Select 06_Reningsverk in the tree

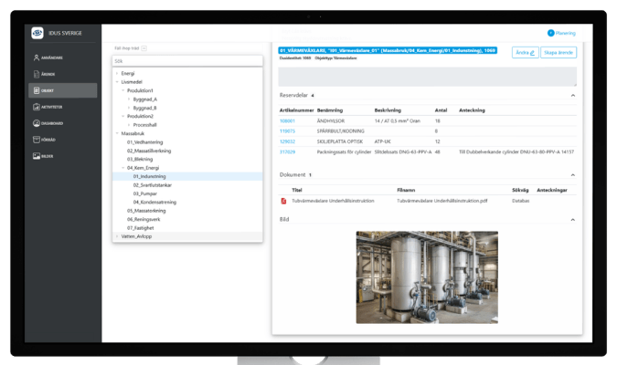click(x=144, y=220)
